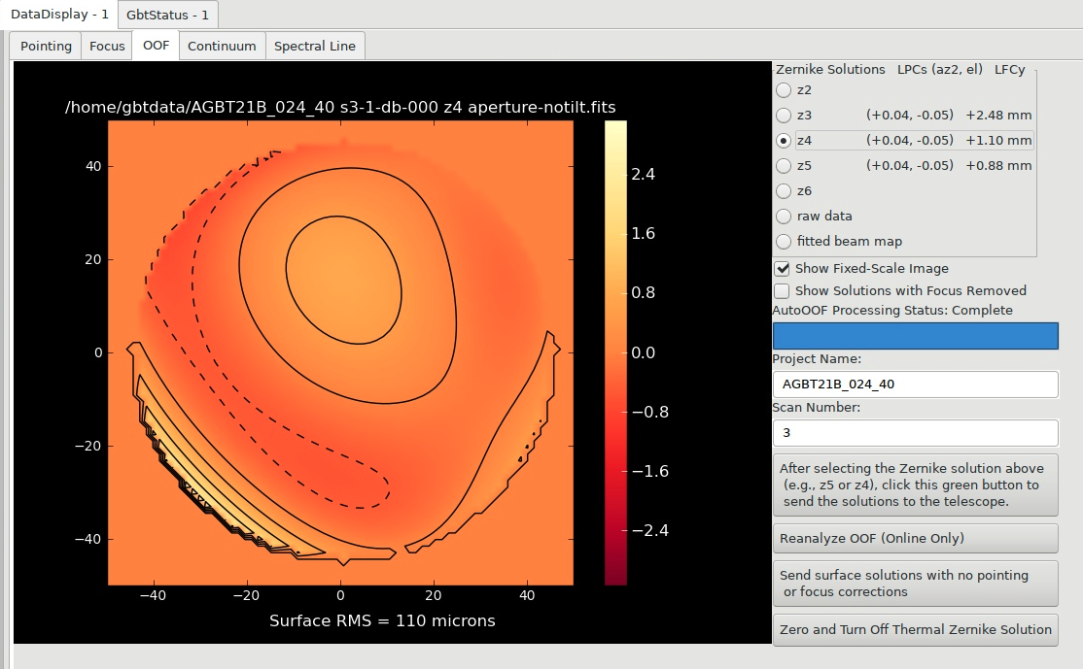Click the z3 LFCy value +2.48 mm

tap(998, 116)
